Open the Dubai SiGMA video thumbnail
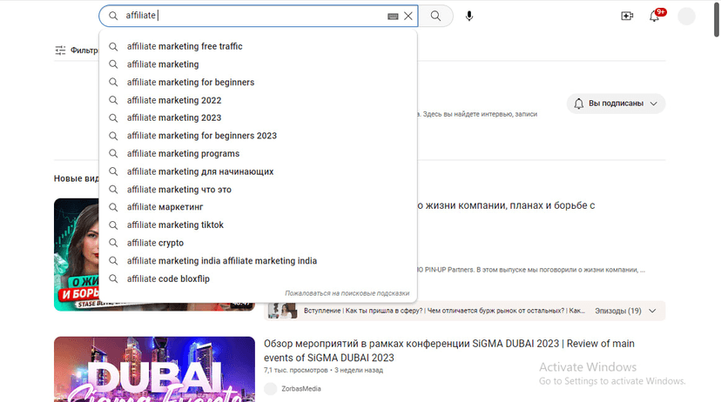Image resolution: width=721 pixels, height=402 pixels. point(154,369)
